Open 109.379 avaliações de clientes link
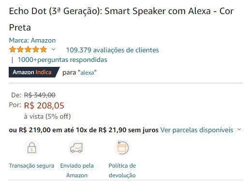This screenshot has height=186, width=252. point(113,50)
